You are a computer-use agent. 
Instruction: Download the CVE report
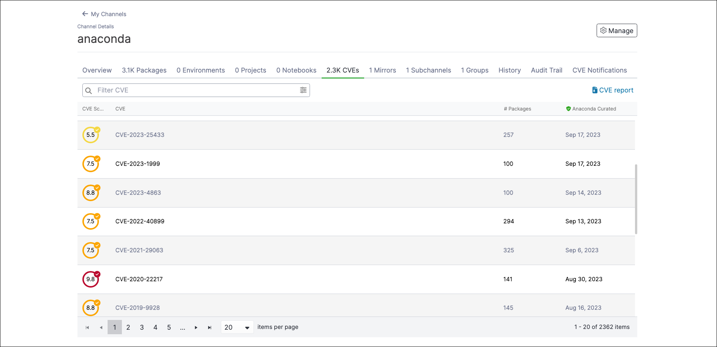pos(613,90)
